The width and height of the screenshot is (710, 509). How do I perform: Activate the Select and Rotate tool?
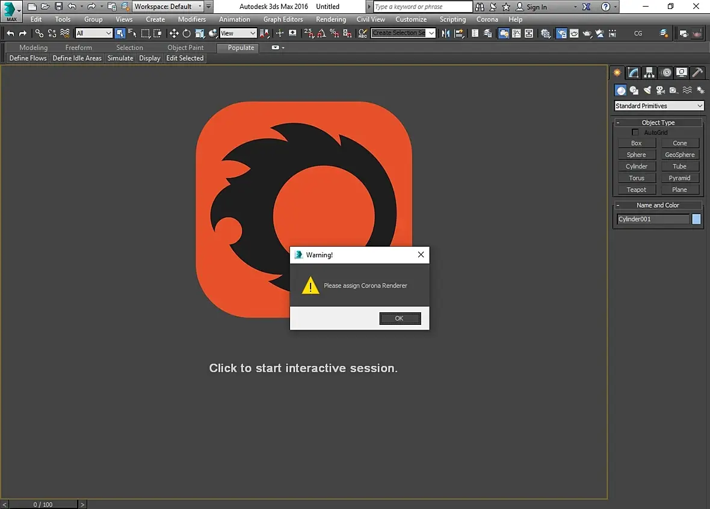pyautogui.click(x=187, y=34)
